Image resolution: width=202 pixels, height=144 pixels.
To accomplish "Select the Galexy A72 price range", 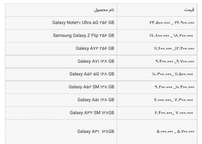I will point(174,48).
